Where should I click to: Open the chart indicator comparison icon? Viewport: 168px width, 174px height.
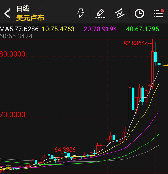[x=120, y=13]
